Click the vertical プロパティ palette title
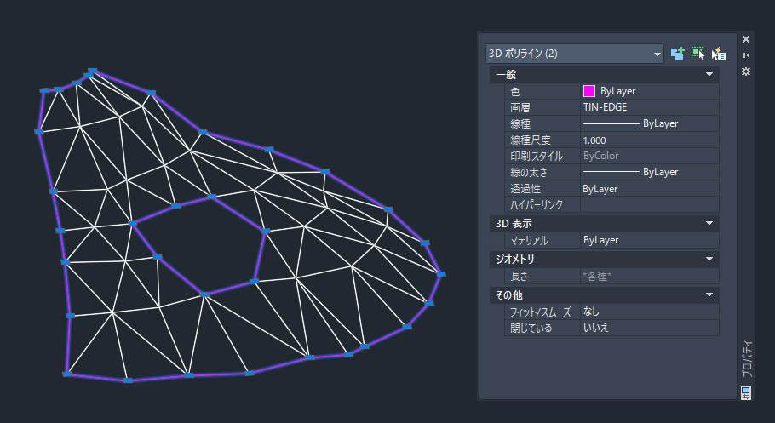775x423 pixels. point(746,359)
